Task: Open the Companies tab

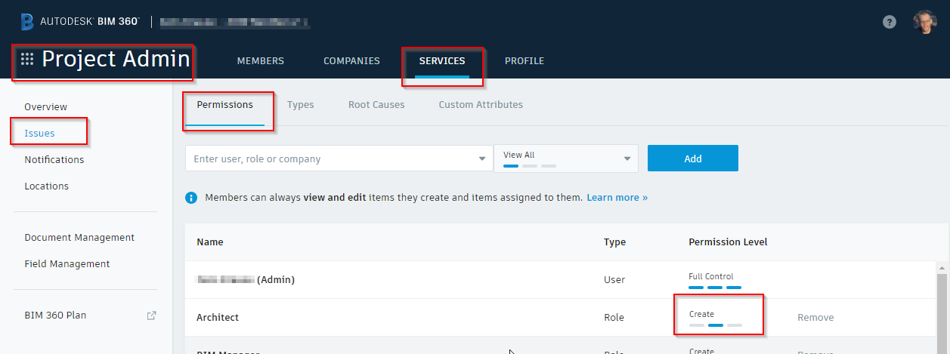Action: coord(351,61)
